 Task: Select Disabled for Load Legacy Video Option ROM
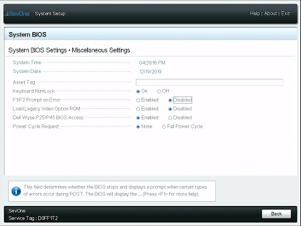click(x=170, y=109)
